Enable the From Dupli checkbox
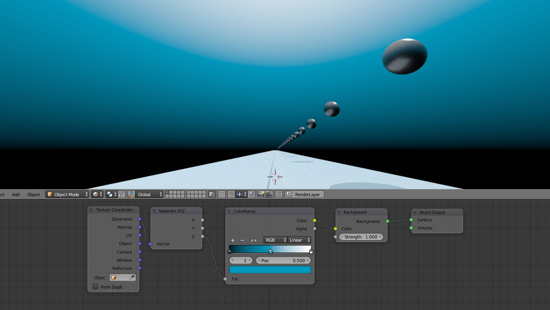Screen dimensions: 550x310 (x=95, y=287)
